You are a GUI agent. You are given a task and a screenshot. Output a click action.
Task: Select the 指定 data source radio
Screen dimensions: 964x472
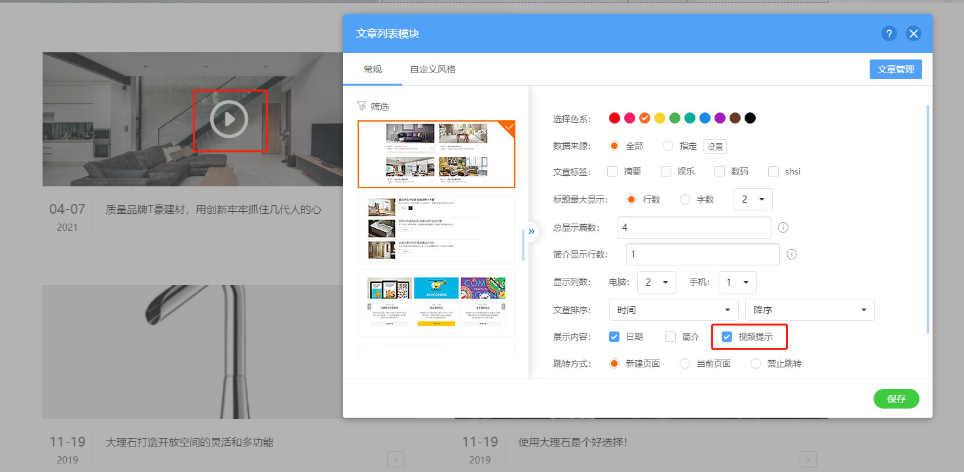(668, 146)
